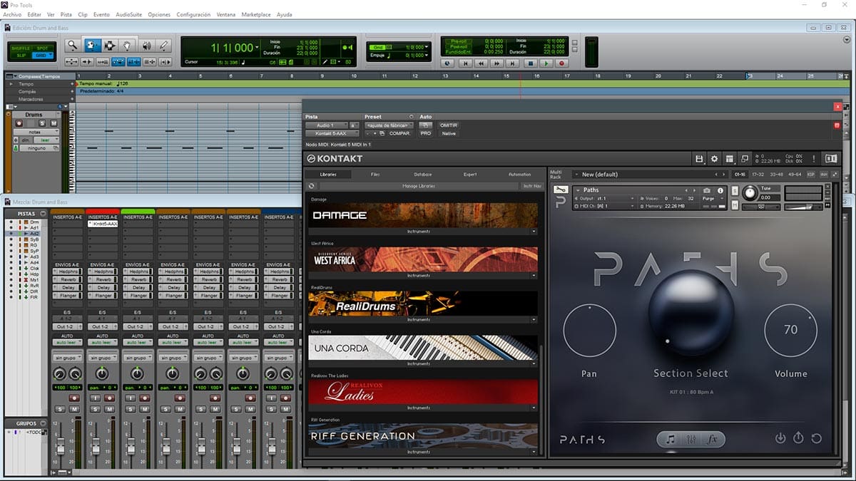Select the Trim tool
The height and width of the screenshot is (481, 856).
[92, 46]
